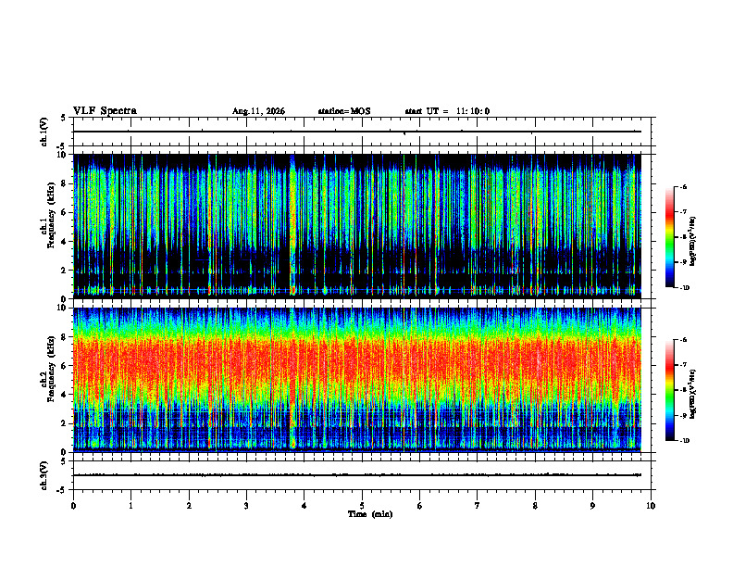Click time-axis tick label '0'
The width and height of the screenshot is (733, 567).
73,506
